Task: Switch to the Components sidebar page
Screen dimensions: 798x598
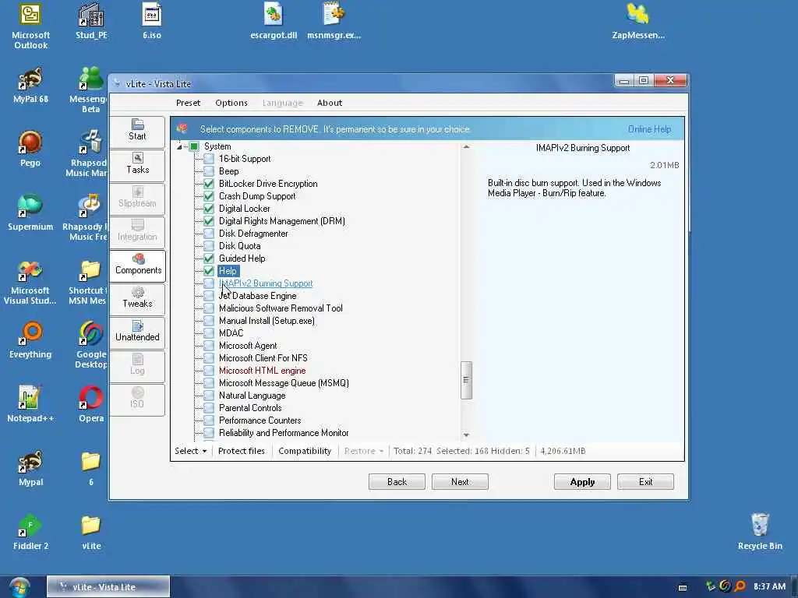Action: [x=138, y=266]
